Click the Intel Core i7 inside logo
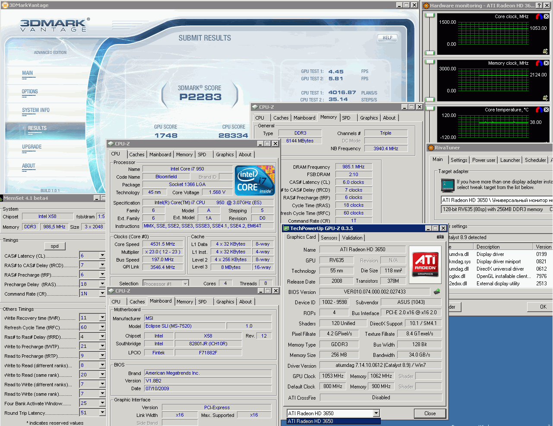Image resolution: width=553 pixels, height=426 pixels. [x=255, y=180]
